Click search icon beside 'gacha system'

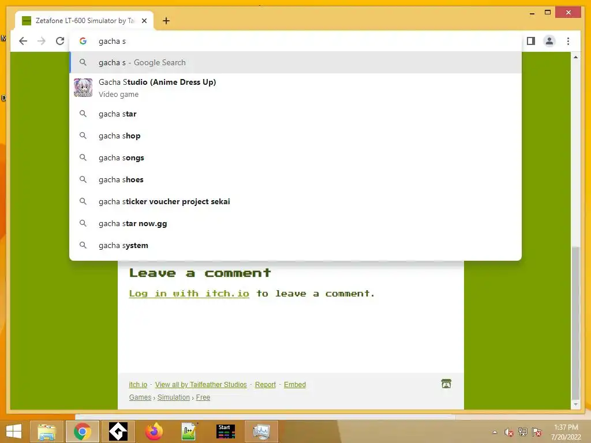[83, 245]
